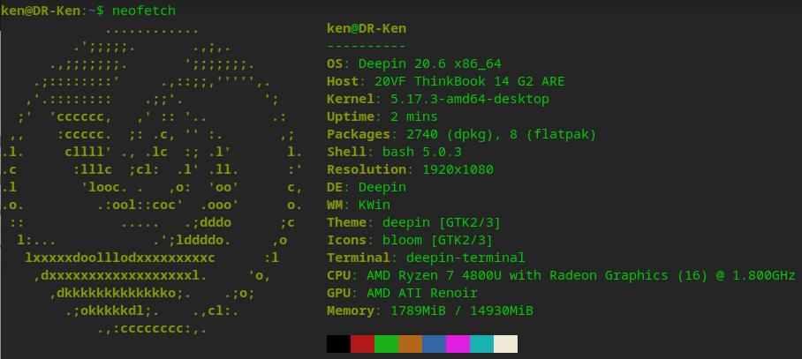
Task: Click the Icons value 'bloom [GTK2/3]'
Action: [438, 241]
